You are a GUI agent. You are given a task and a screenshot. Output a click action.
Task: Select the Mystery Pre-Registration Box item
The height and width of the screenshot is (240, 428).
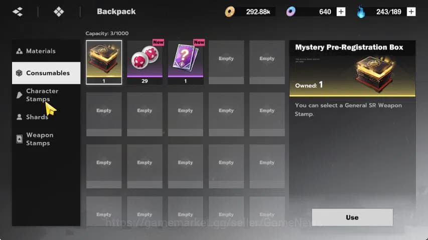(x=104, y=63)
